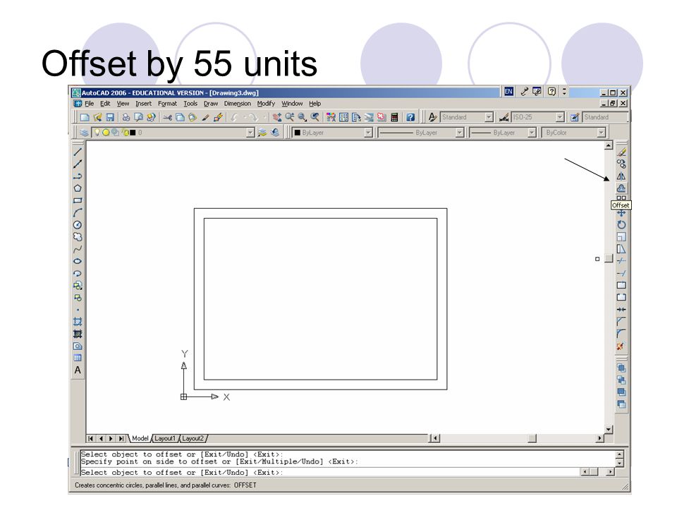Open the QuickCalc calculator icon
This screenshot has width=677, height=508.
pos(394,117)
